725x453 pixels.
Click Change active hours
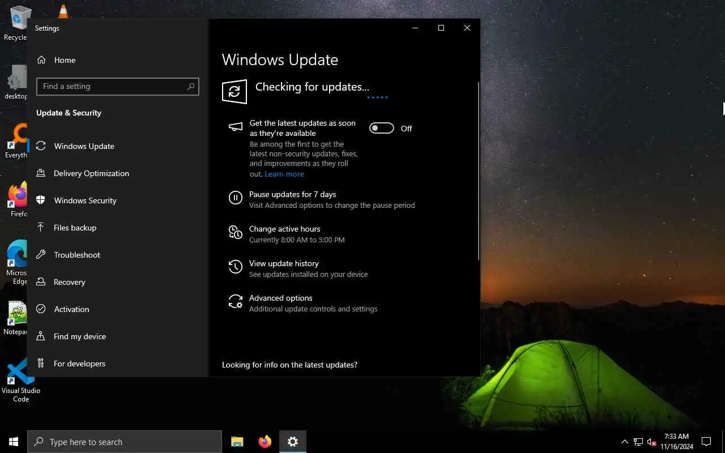pos(285,229)
